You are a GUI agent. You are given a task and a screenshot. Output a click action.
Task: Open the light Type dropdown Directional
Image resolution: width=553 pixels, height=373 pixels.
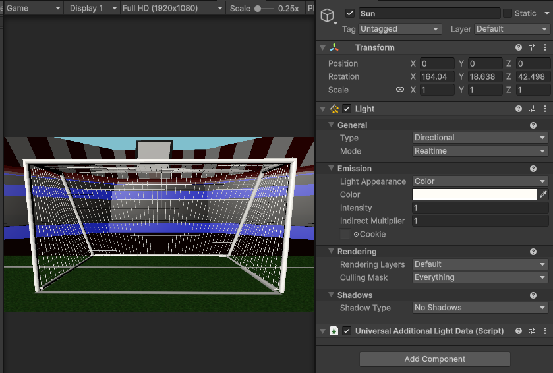pos(480,138)
